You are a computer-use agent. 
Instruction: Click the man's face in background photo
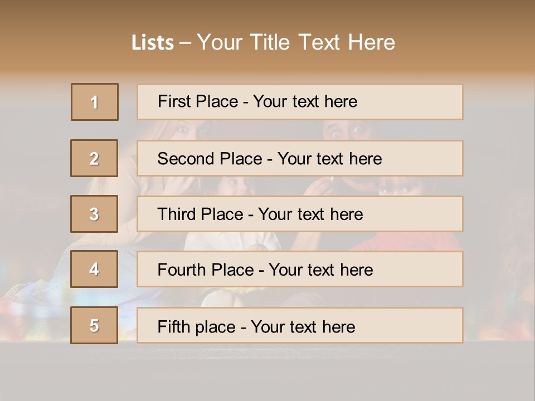343,130
